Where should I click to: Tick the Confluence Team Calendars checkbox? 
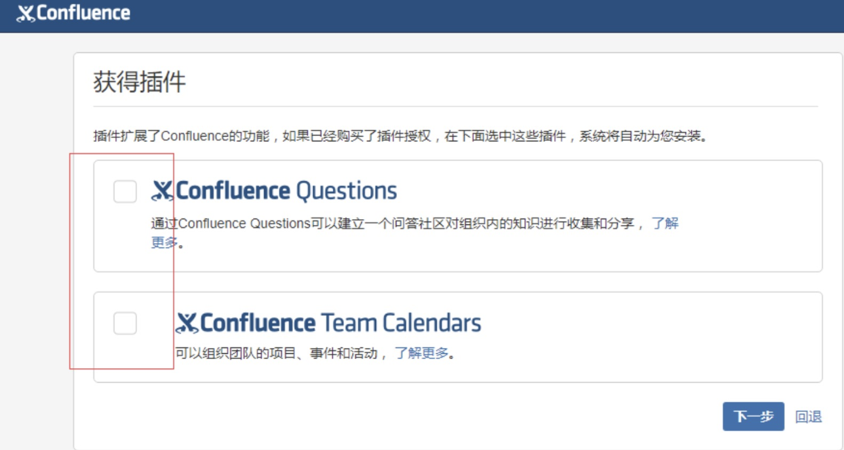point(125,323)
